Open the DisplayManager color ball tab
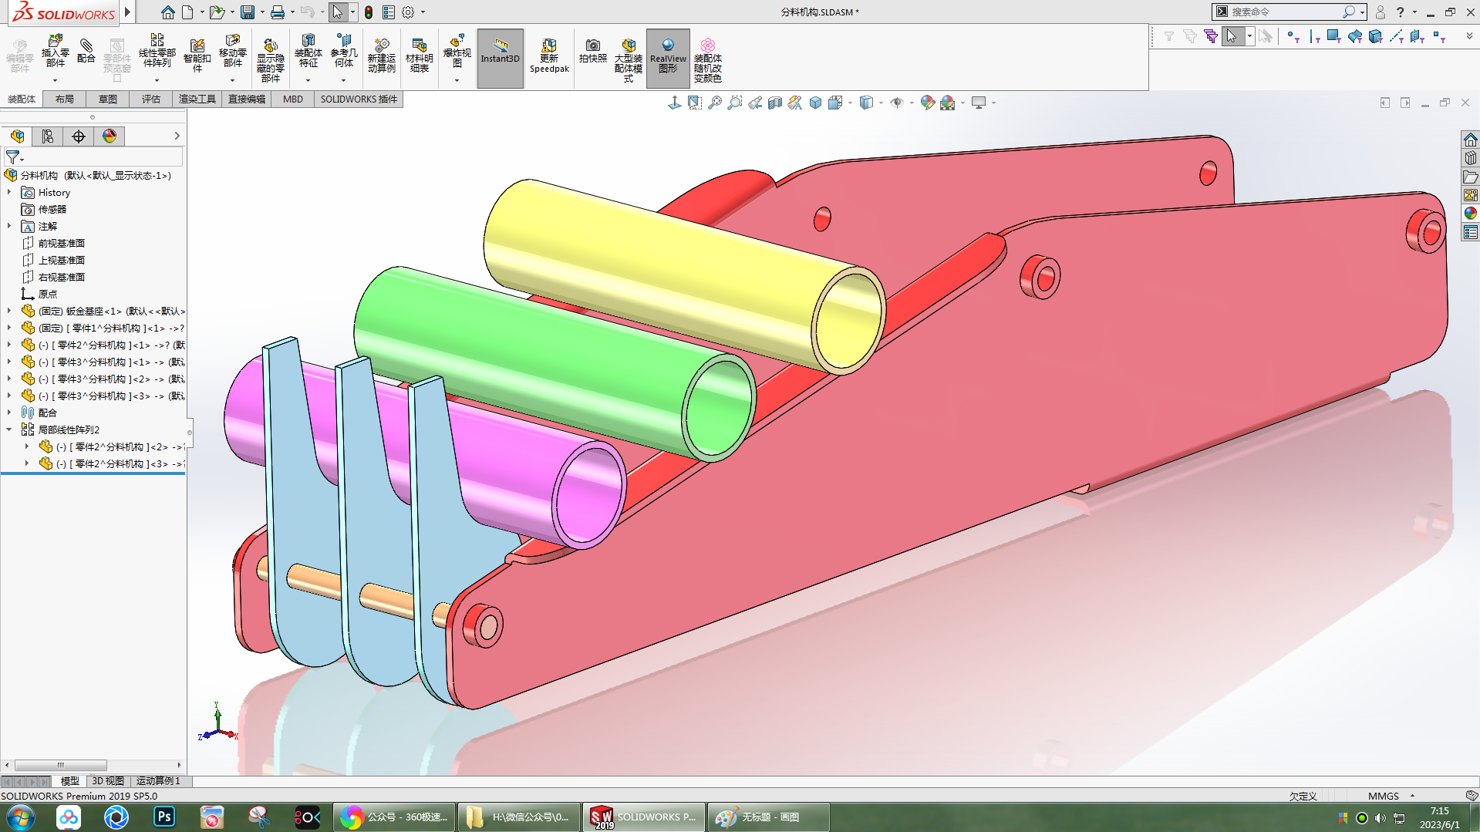 click(110, 136)
